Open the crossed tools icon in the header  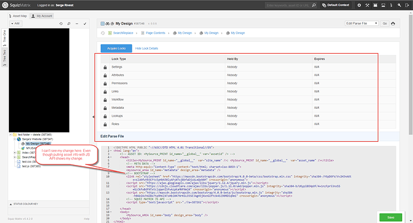[x=367, y=5]
